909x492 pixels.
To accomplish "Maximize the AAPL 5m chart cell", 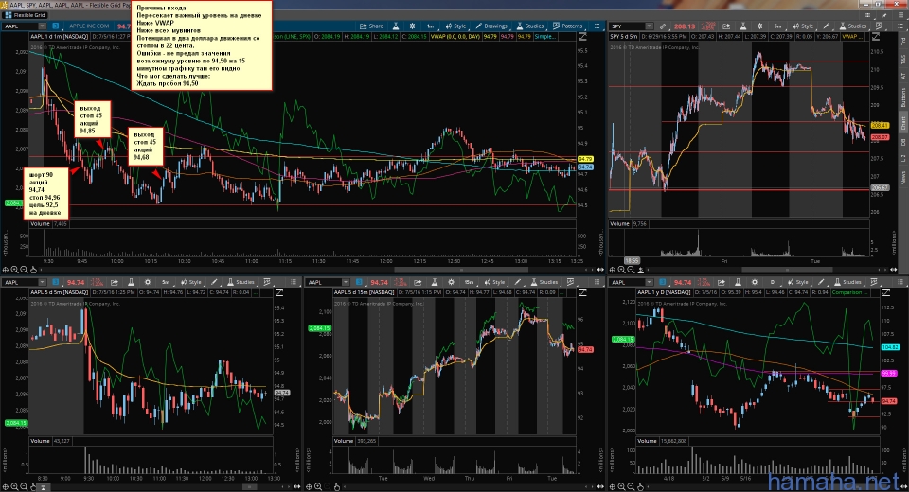I will tap(279, 292).
